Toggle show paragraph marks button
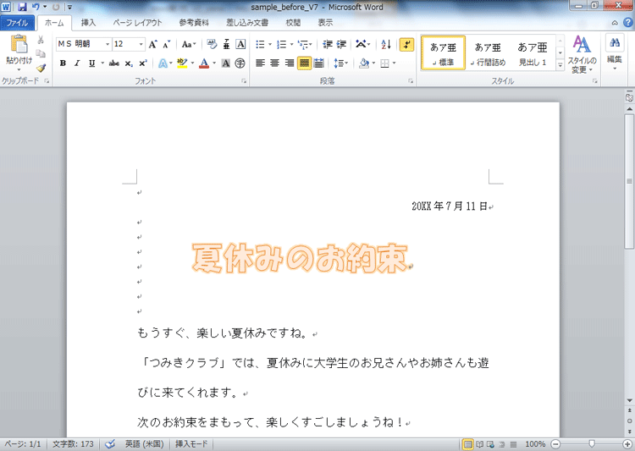Screen dimensions: 635x451 coord(406,44)
